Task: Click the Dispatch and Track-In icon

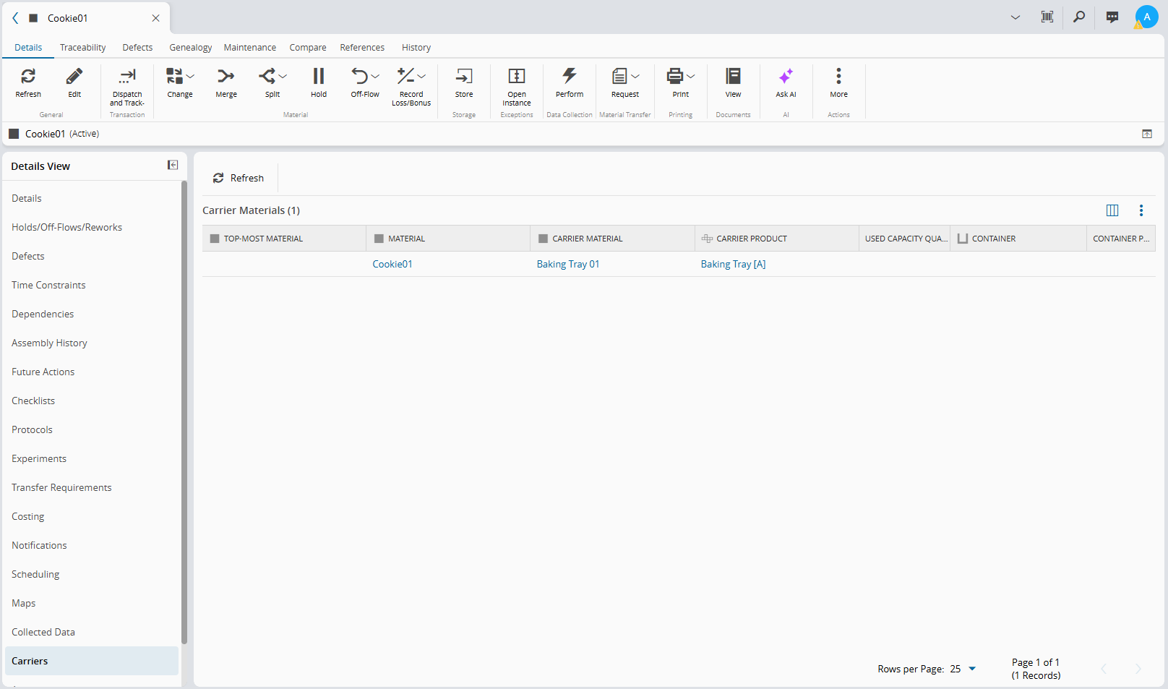Action: click(x=127, y=76)
